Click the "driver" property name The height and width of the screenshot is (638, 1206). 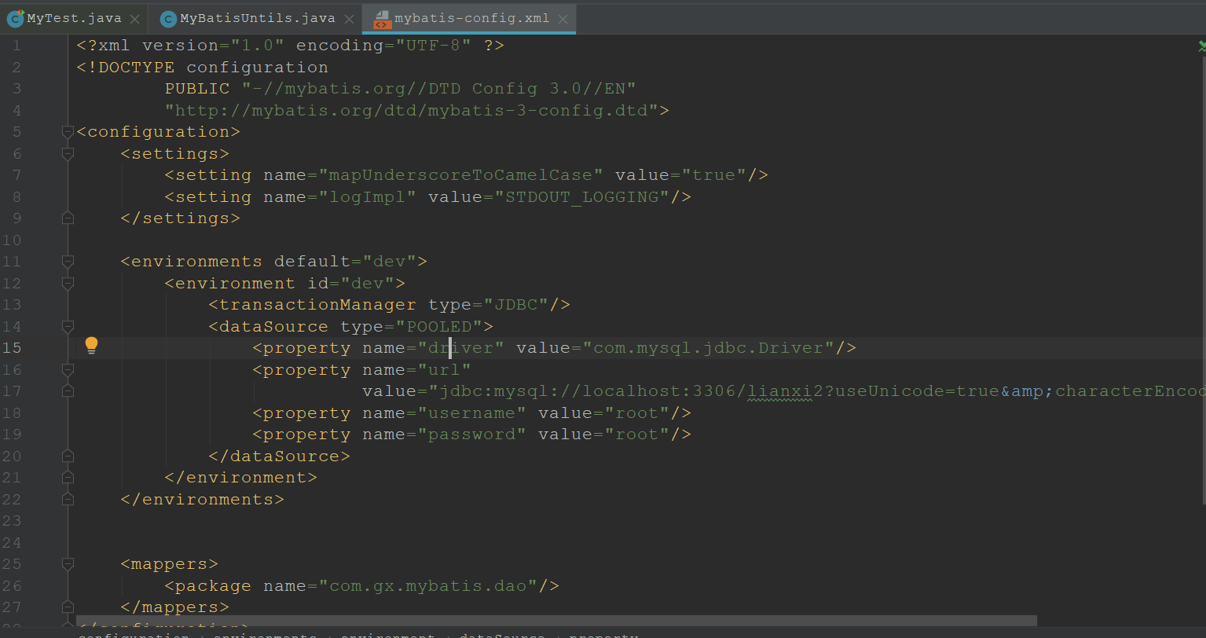click(460, 347)
